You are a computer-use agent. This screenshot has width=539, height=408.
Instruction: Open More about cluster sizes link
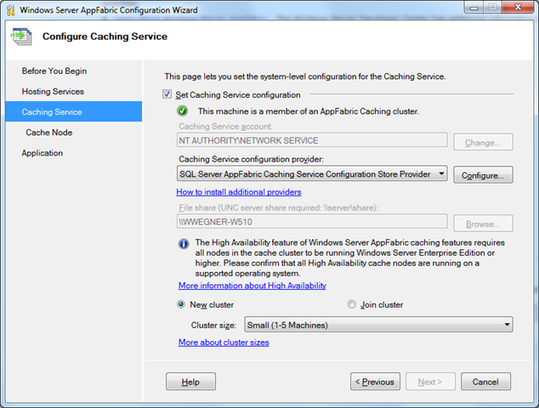[x=224, y=343]
